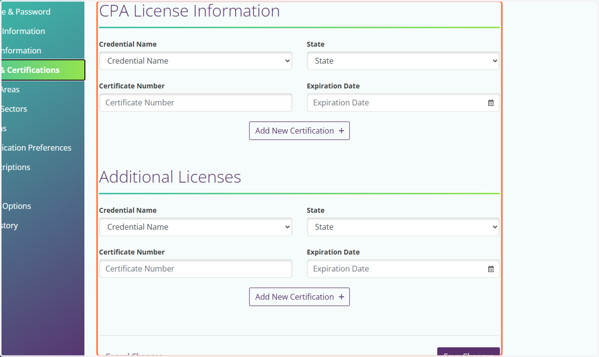Click Add New Certification under CPA License Information

pos(299,131)
